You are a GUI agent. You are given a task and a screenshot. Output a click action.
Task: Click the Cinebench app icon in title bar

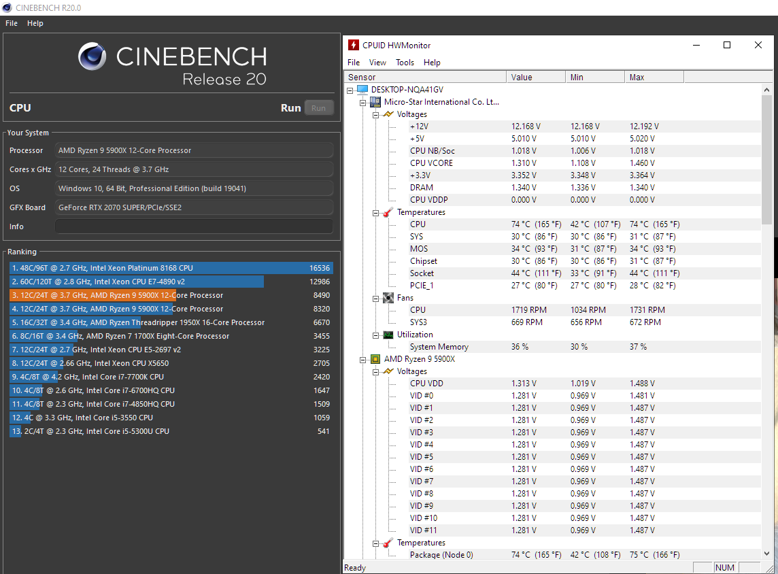click(7, 7)
